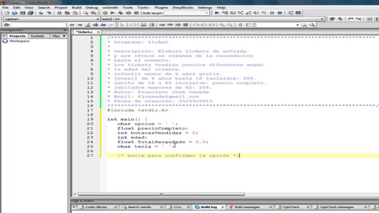The height and width of the screenshot is (213, 379).
Task: Show more Management panel tabs with right arrow
Action: coord(64,36)
